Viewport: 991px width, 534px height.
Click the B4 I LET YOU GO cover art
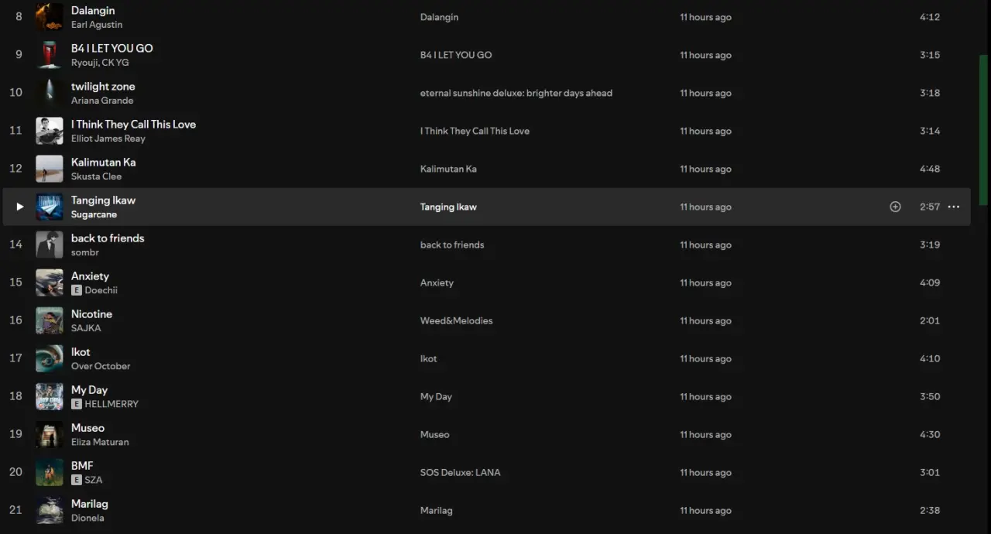click(x=50, y=55)
